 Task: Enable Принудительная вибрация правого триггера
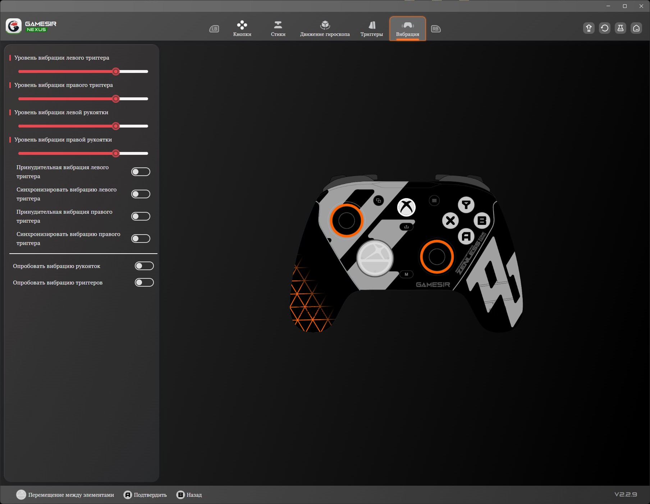(141, 216)
